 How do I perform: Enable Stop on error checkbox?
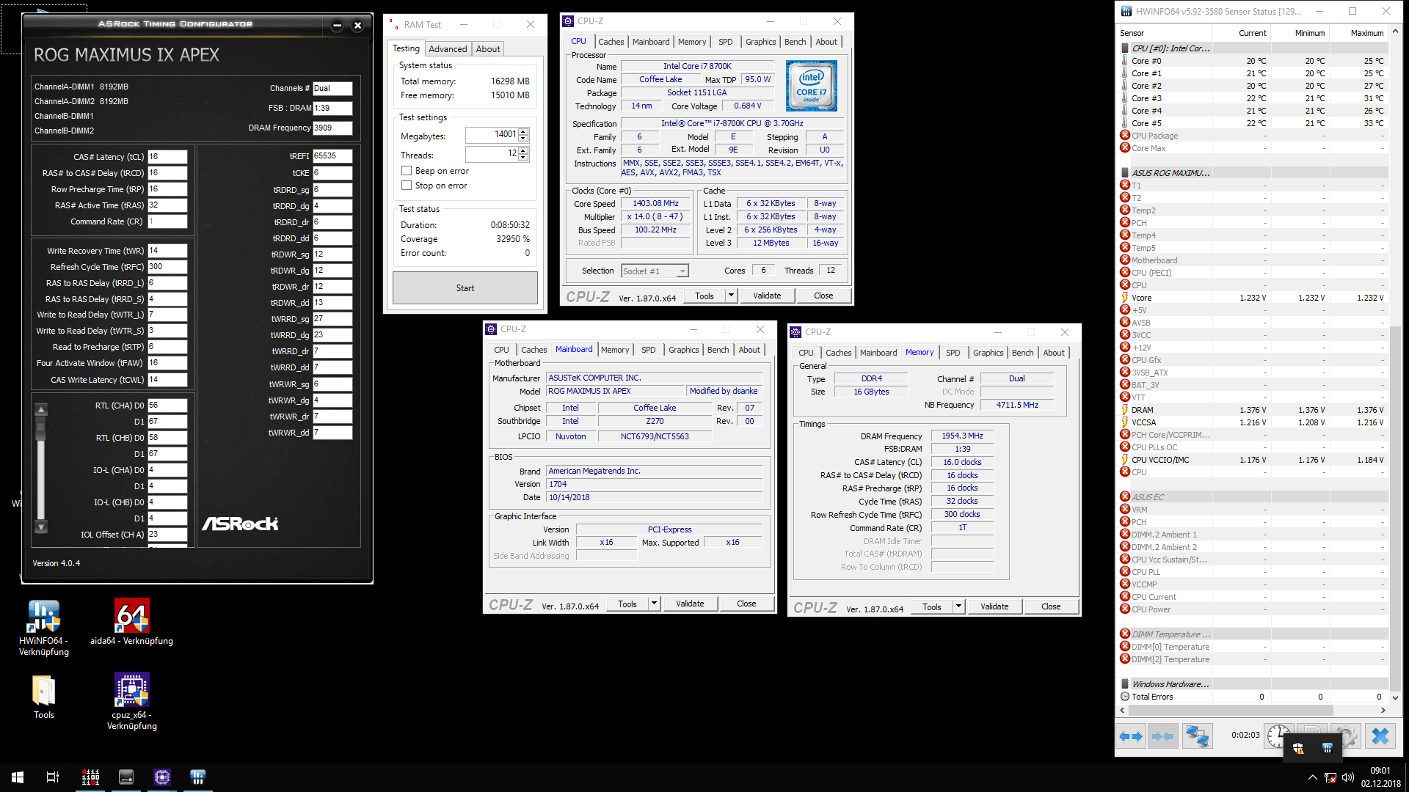[407, 186]
